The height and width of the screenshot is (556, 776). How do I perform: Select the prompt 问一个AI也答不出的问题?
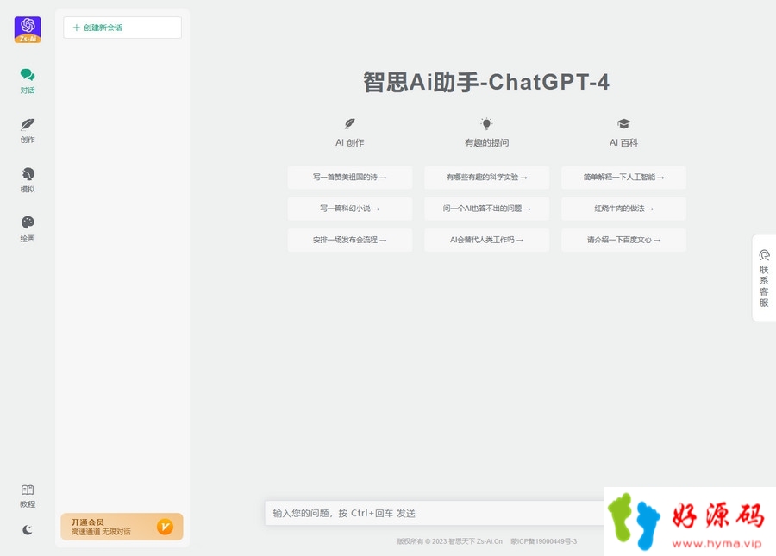click(x=486, y=209)
